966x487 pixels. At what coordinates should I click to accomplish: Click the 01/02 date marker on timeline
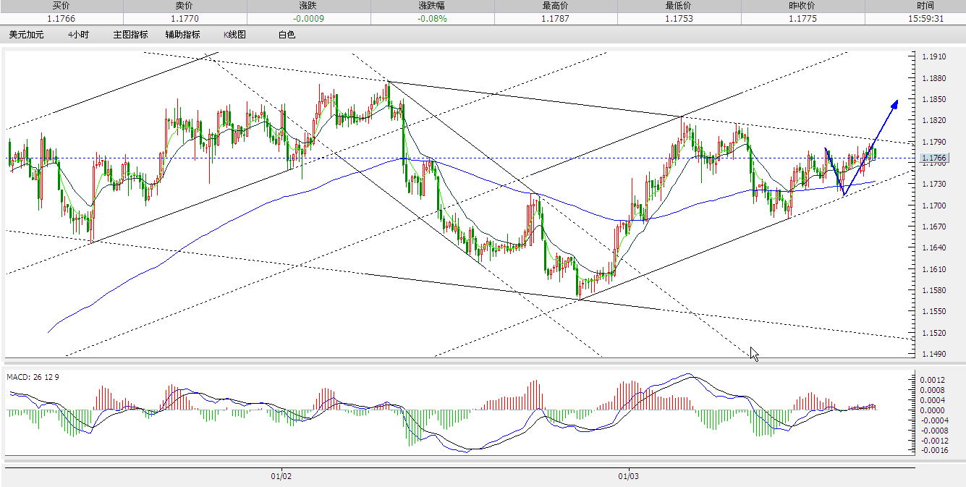[x=281, y=477]
